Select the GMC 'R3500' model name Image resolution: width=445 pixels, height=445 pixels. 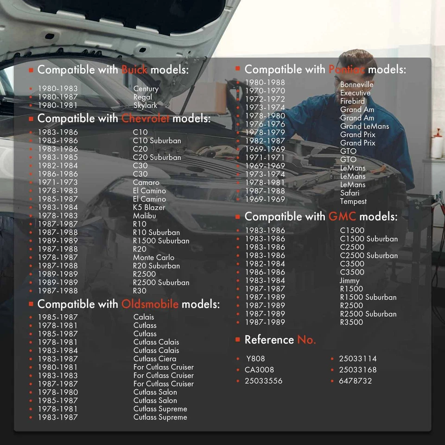tap(352, 323)
